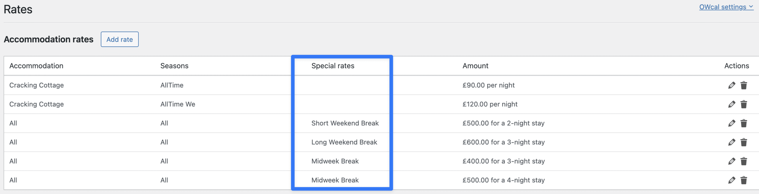Delete the Short Weekend Break rate

coord(744,123)
